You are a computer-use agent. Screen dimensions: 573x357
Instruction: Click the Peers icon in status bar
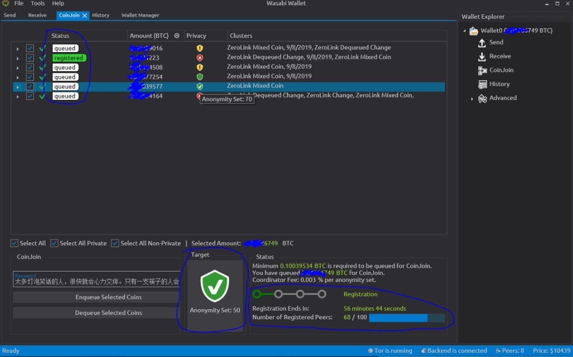point(497,351)
